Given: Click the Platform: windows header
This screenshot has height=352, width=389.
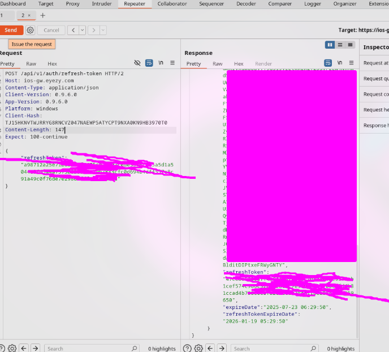Looking at the screenshot, I should tap(32, 109).
